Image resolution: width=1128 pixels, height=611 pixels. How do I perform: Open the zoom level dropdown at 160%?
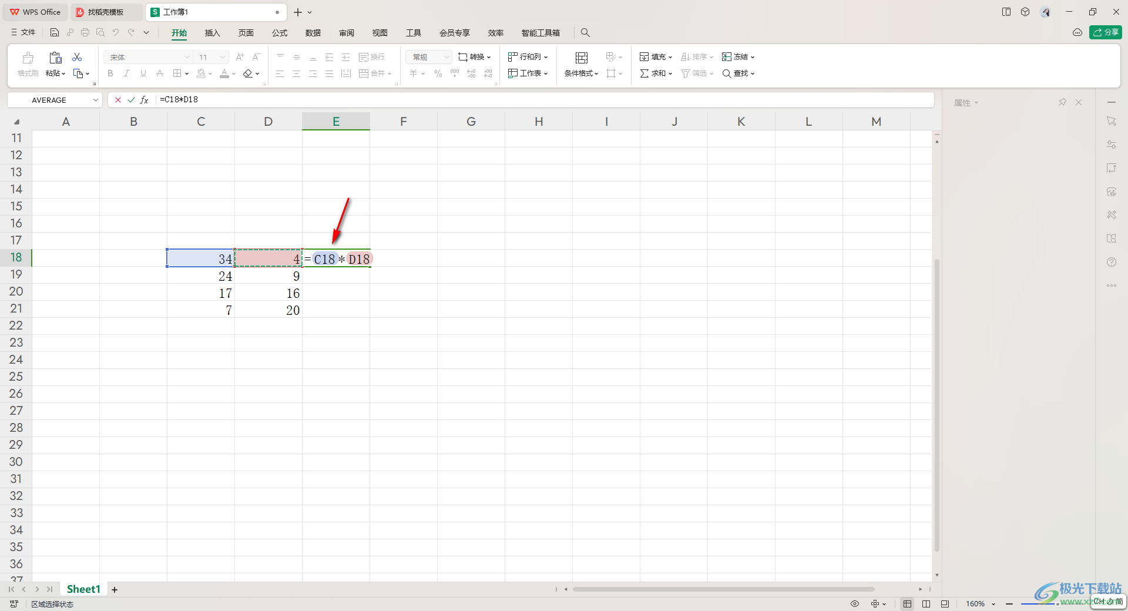tap(993, 604)
